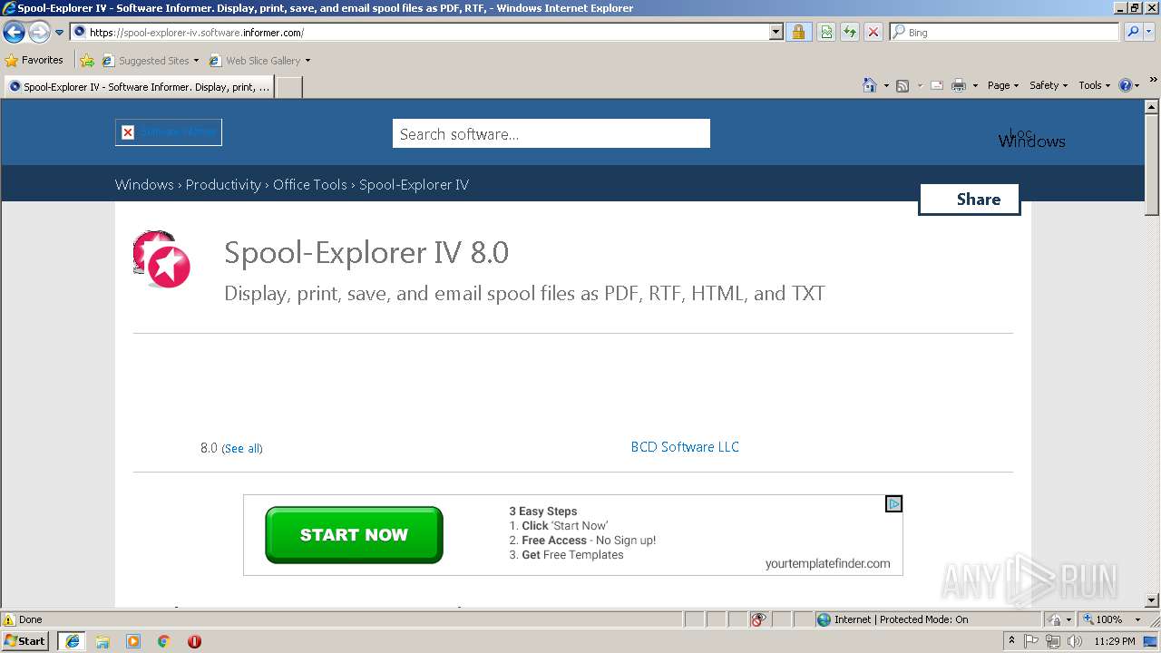Viewport: 1161px width, 653px height.
Task: Click the Print toolbar icon
Action: (959, 85)
